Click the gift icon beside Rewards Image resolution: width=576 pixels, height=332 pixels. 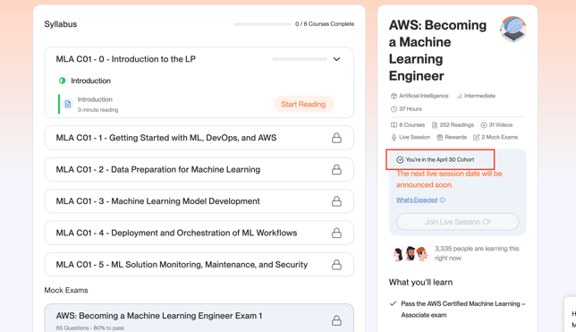[x=440, y=137]
